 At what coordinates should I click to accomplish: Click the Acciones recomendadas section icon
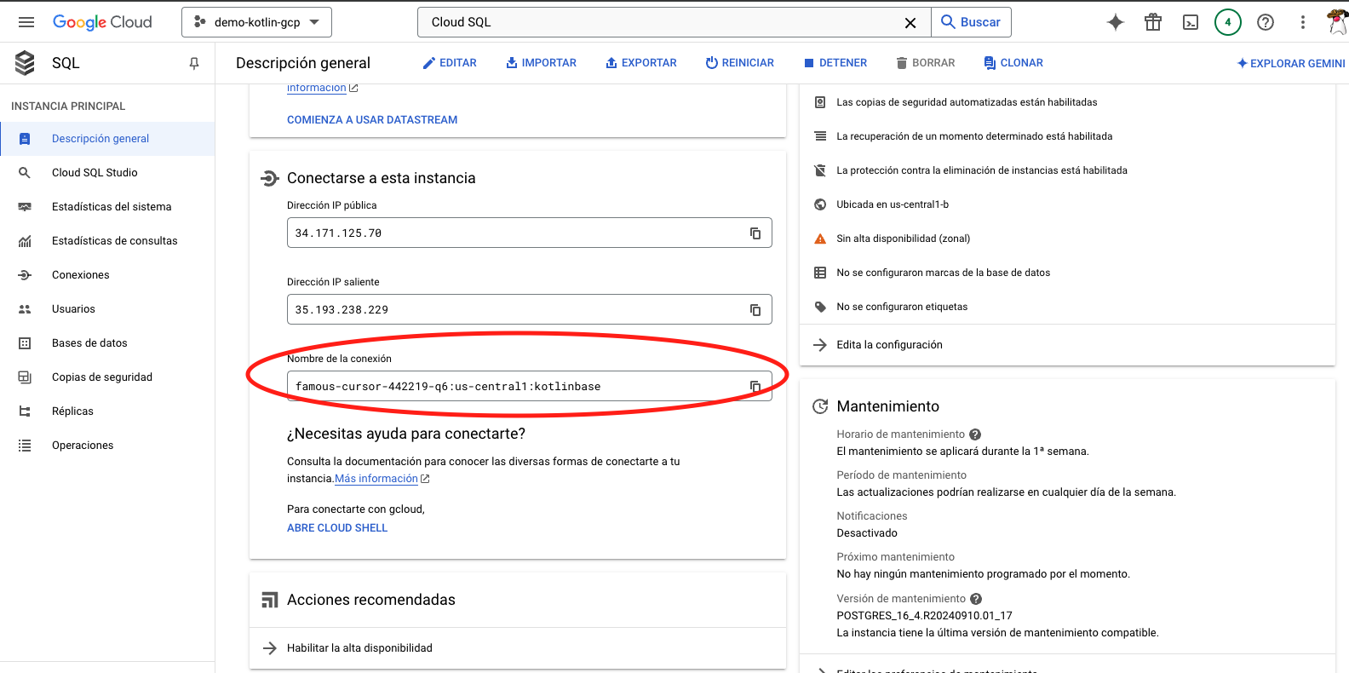[x=269, y=600]
